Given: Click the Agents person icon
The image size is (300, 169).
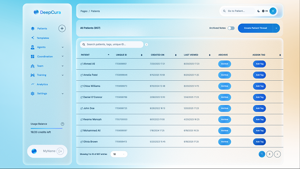Looking at the screenshot, I should [33, 47].
